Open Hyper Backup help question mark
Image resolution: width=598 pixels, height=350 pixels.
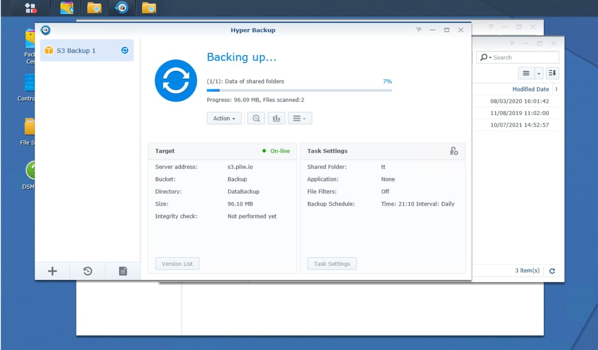419,30
